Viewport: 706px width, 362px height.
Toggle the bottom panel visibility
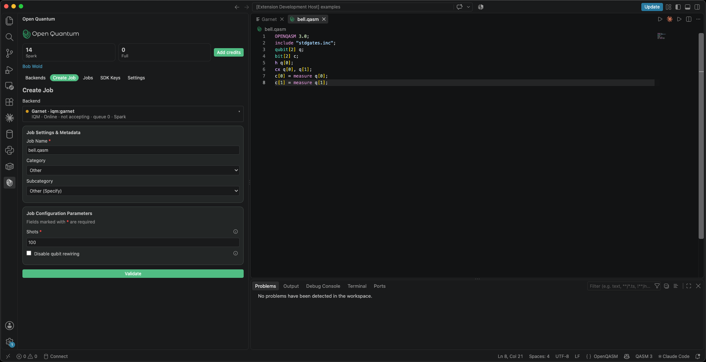click(687, 7)
